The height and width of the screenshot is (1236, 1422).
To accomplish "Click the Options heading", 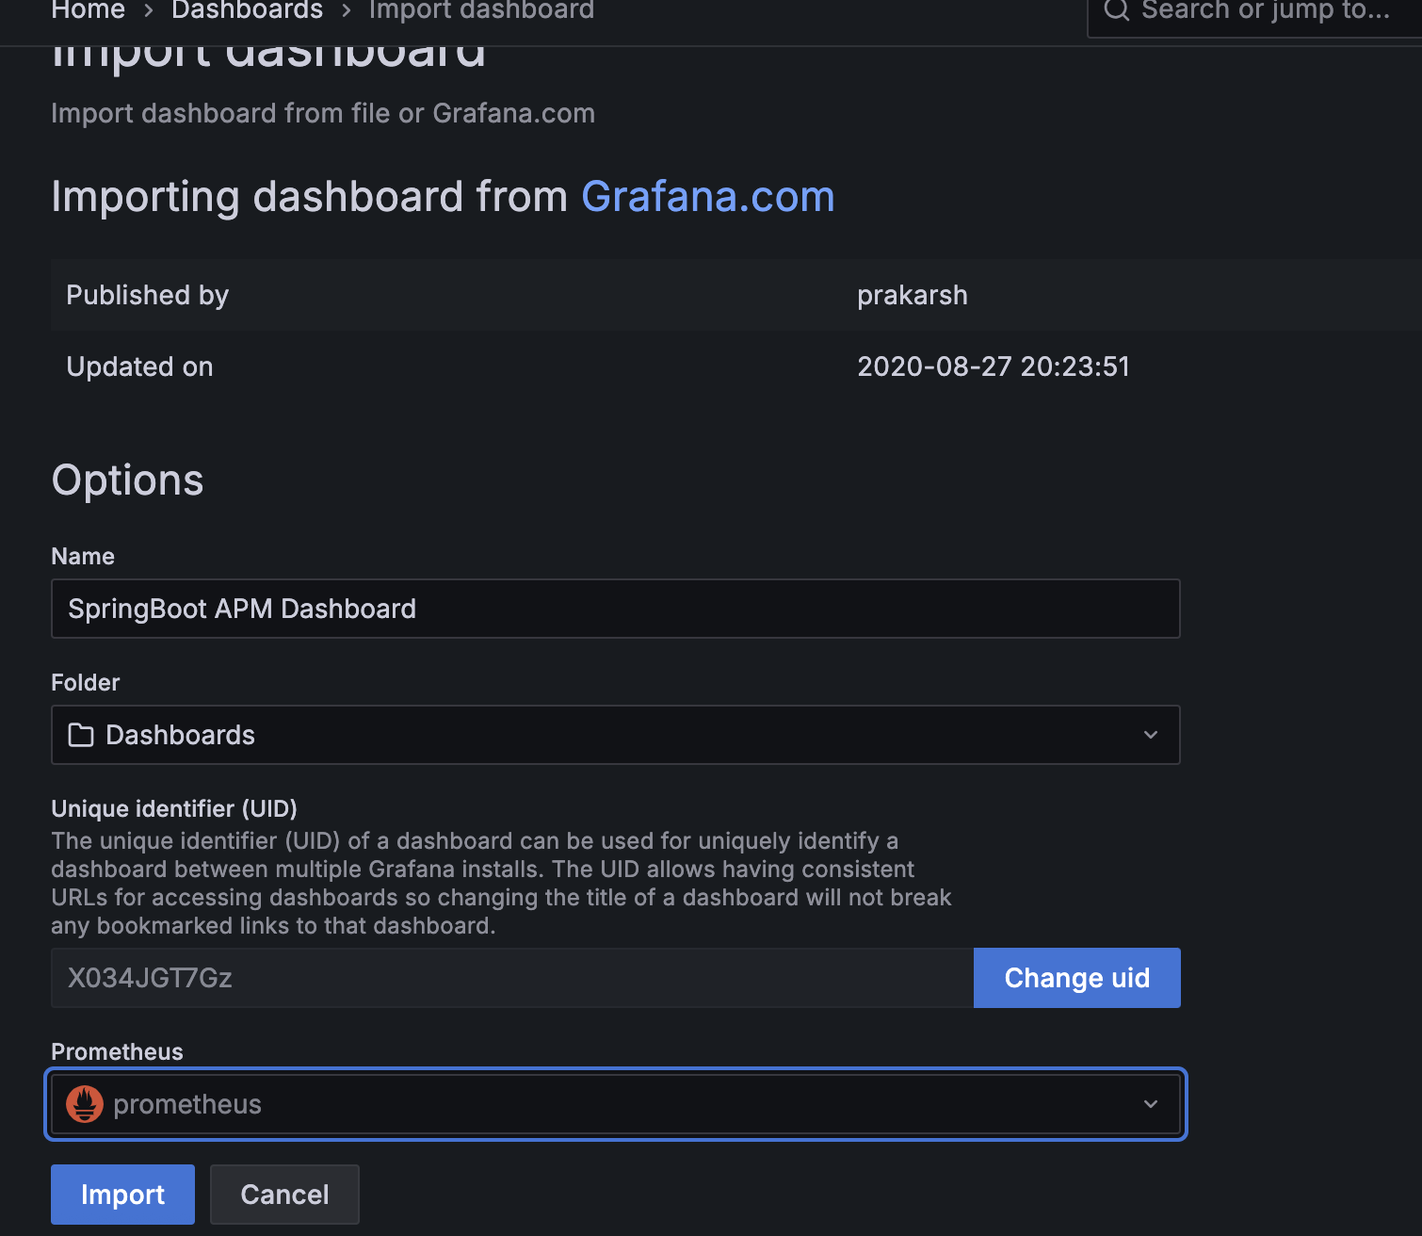I will [127, 480].
